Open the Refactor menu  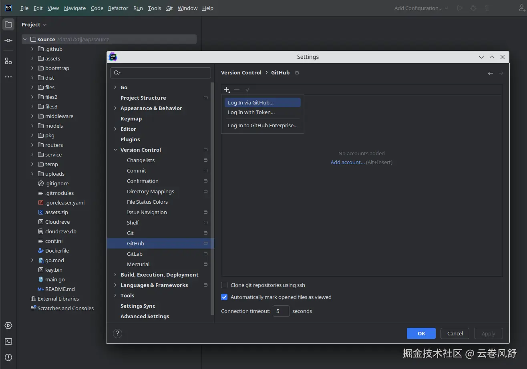point(118,8)
